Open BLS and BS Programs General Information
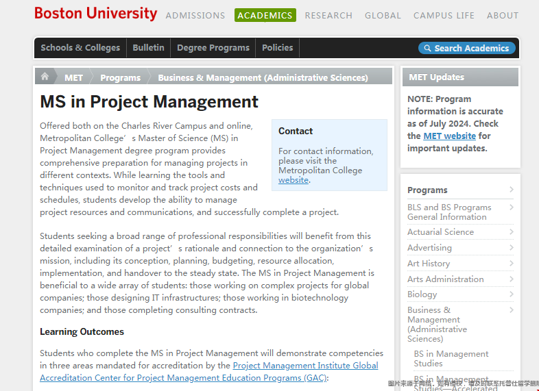 (x=449, y=212)
